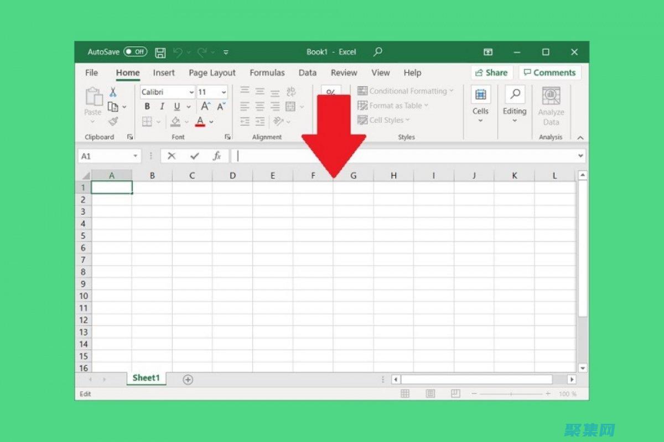This screenshot has width=664, height=442.
Task: Open the Name Box A1 dropdown arrow
Action: click(136, 156)
